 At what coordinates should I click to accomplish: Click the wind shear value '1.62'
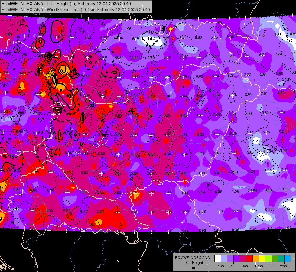[286, 189]
